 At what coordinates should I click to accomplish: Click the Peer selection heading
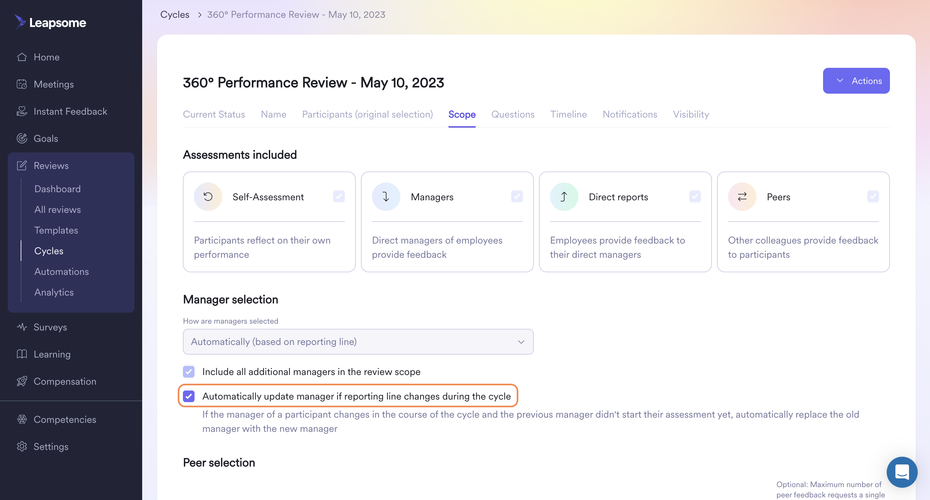pos(219,463)
